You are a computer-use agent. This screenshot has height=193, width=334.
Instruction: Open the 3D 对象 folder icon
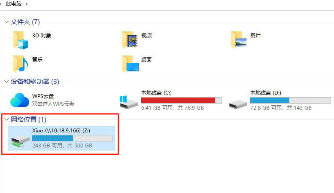[20, 40]
